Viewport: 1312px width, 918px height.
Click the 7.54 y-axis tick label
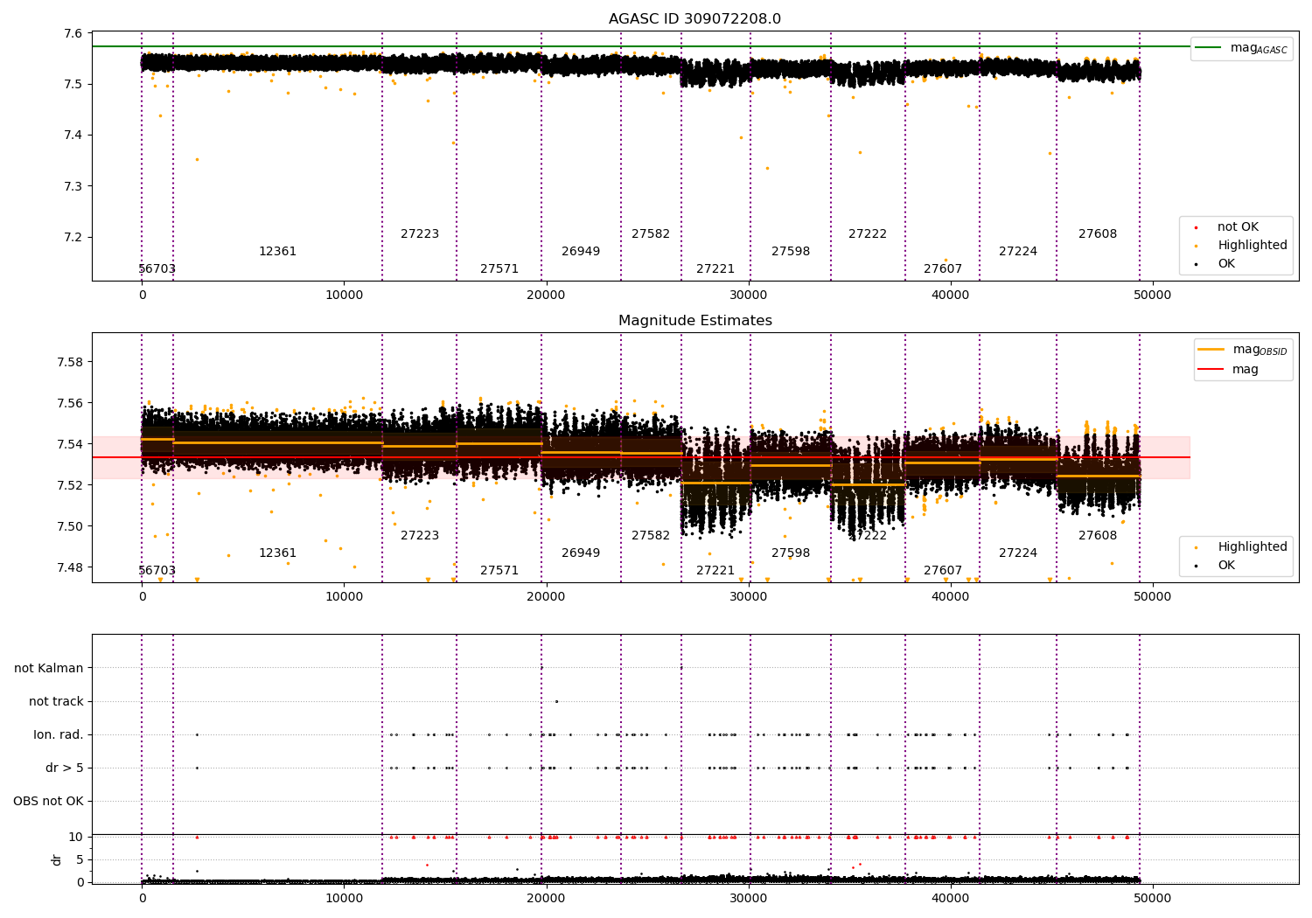point(71,444)
